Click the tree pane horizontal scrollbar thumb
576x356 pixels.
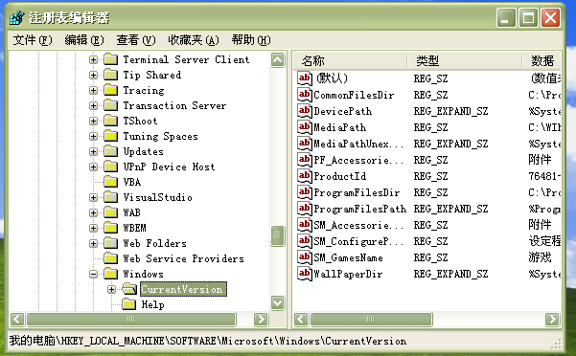[130, 319]
